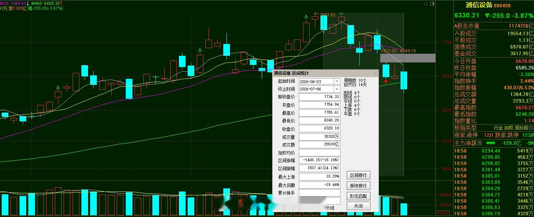534x217 pixels.
Task: Click the 7801.82 high price label on the chart
Action: tap(327, 15)
